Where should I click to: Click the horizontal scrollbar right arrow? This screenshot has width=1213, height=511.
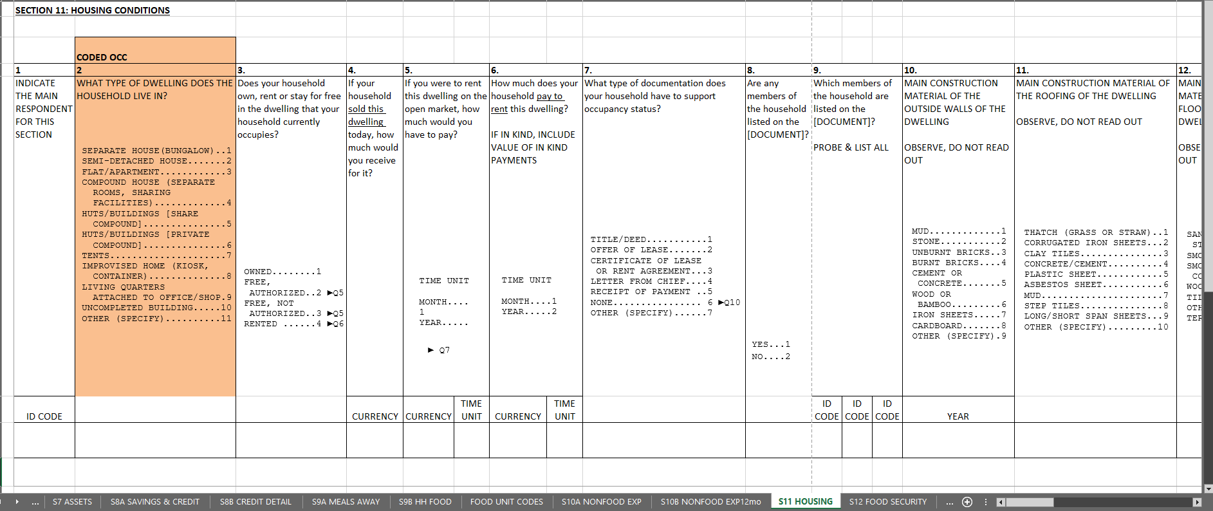coord(1197,502)
